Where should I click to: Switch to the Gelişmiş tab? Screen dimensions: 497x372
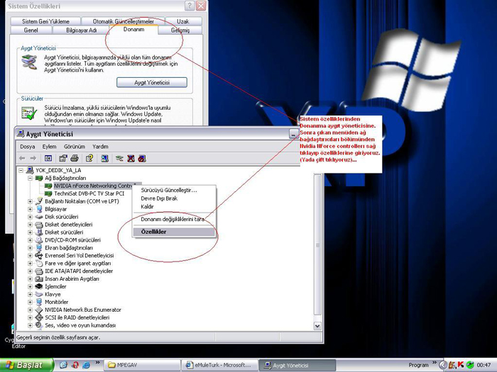point(180,30)
